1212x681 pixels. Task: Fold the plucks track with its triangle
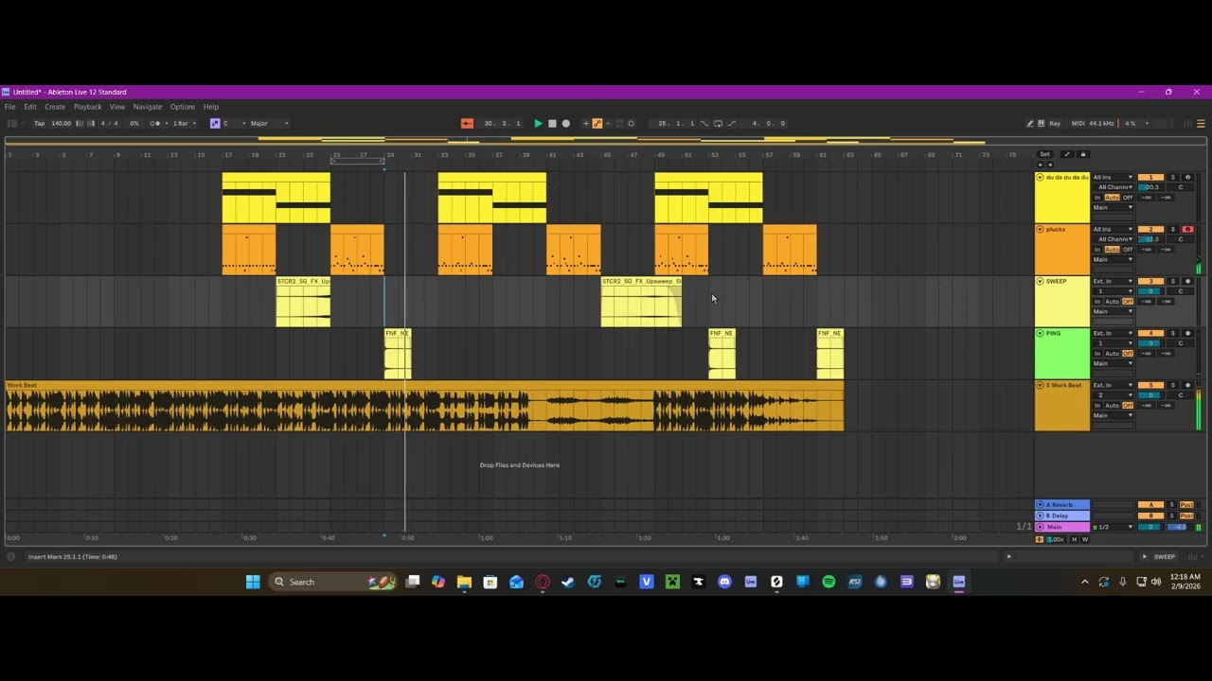[x=1040, y=229]
